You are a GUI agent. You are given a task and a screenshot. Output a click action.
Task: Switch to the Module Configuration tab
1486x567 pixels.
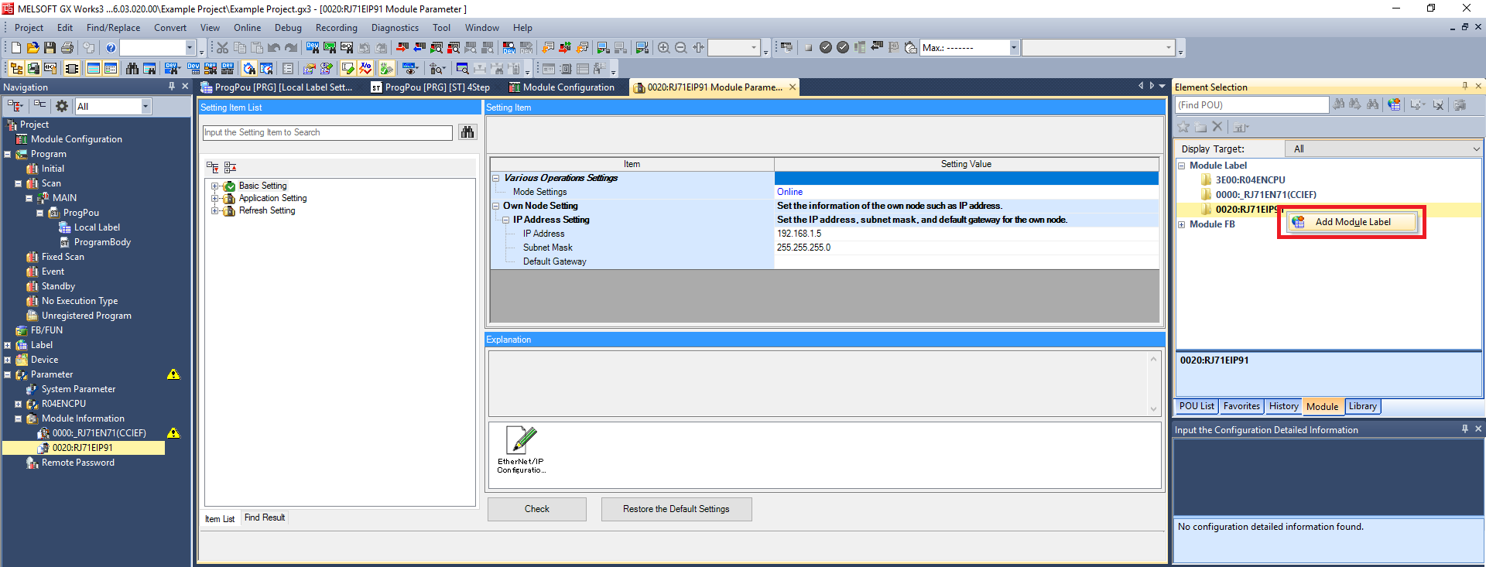pos(568,87)
